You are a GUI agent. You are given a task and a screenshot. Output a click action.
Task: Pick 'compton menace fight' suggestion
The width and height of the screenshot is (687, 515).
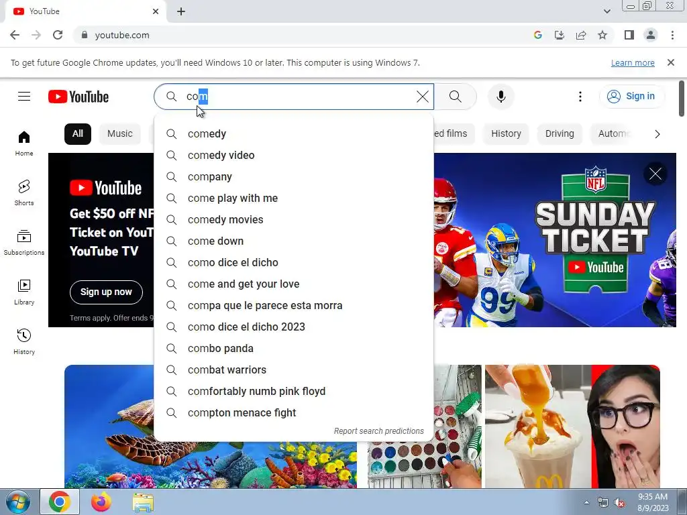[294, 413]
